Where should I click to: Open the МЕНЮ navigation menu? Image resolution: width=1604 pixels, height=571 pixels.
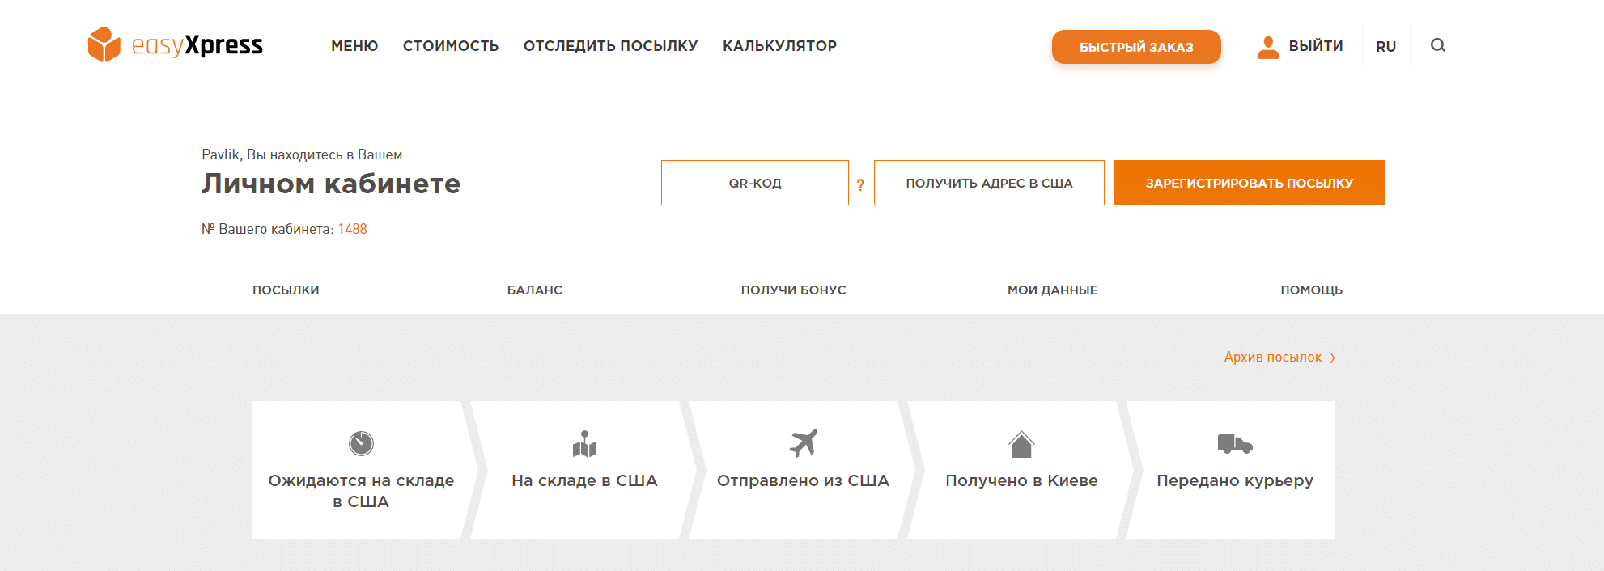click(x=354, y=46)
